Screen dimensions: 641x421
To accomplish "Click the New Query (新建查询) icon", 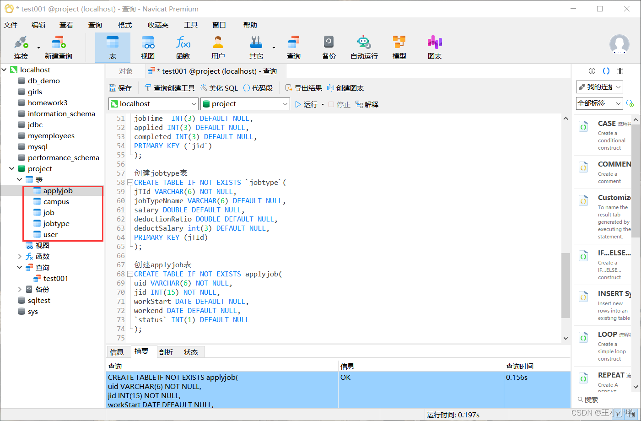I will (x=58, y=48).
